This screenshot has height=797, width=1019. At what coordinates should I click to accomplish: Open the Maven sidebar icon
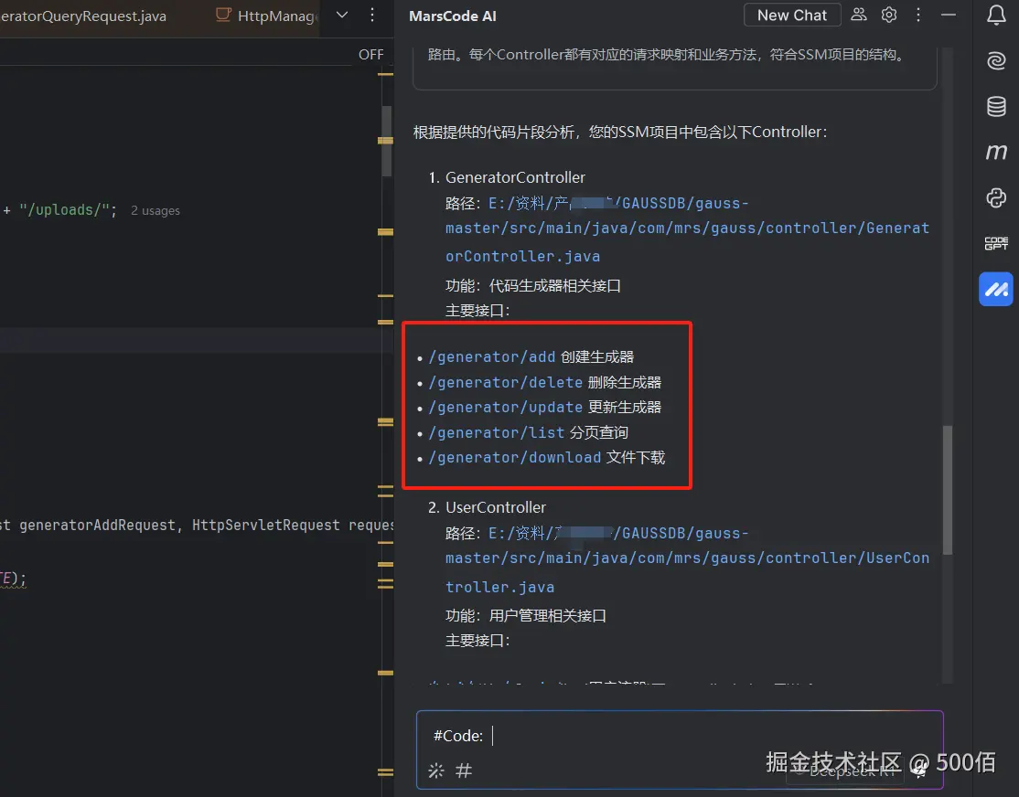(995, 152)
